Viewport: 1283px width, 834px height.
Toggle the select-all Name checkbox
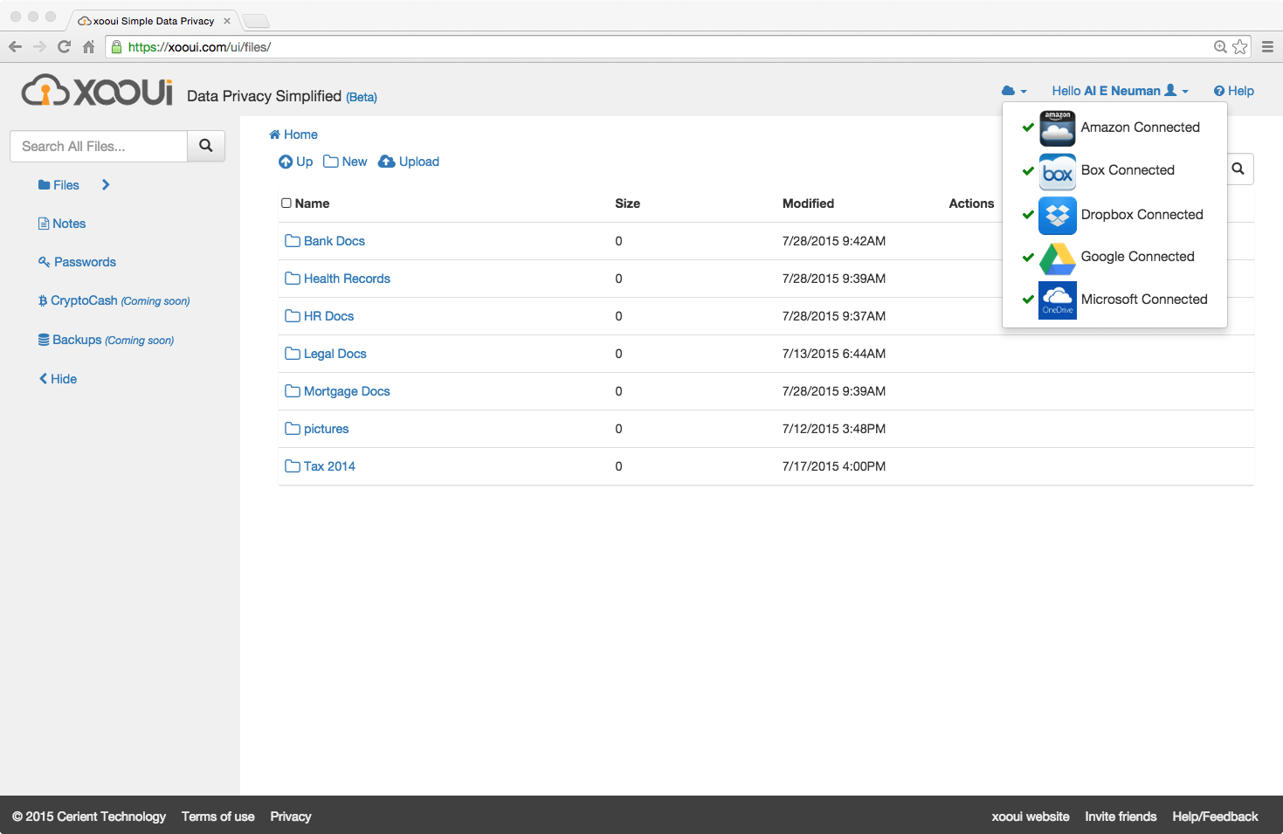[x=286, y=203]
